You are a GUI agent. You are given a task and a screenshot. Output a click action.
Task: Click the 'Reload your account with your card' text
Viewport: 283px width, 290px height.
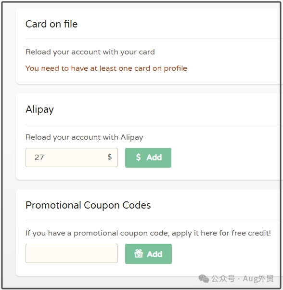point(90,52)
